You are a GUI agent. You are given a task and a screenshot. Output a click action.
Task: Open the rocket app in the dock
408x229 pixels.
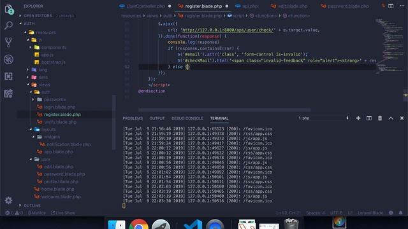[x=161, y=225]
